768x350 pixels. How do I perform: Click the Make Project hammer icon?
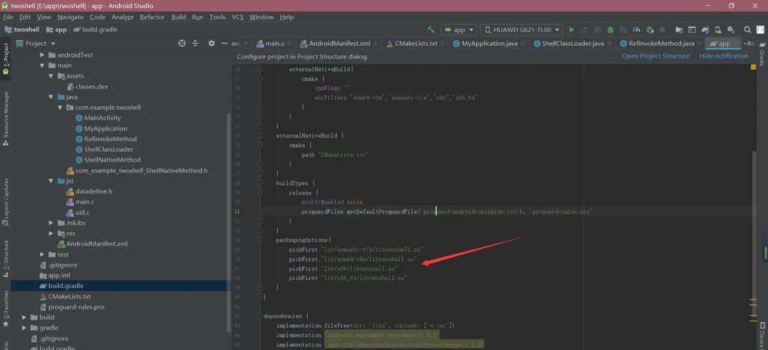click(431, 29)
